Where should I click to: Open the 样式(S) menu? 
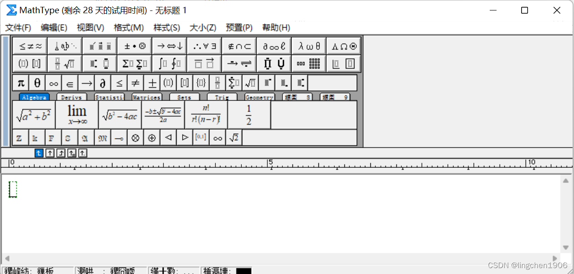coord(166,28)
